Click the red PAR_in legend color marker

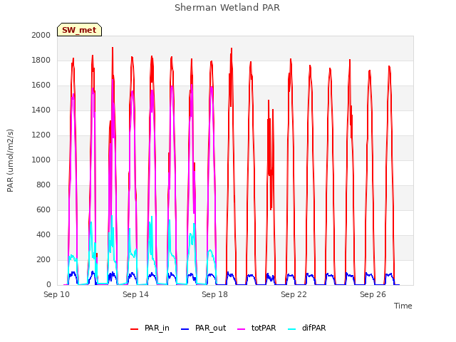pyautogui.click(x=135, y=329)
